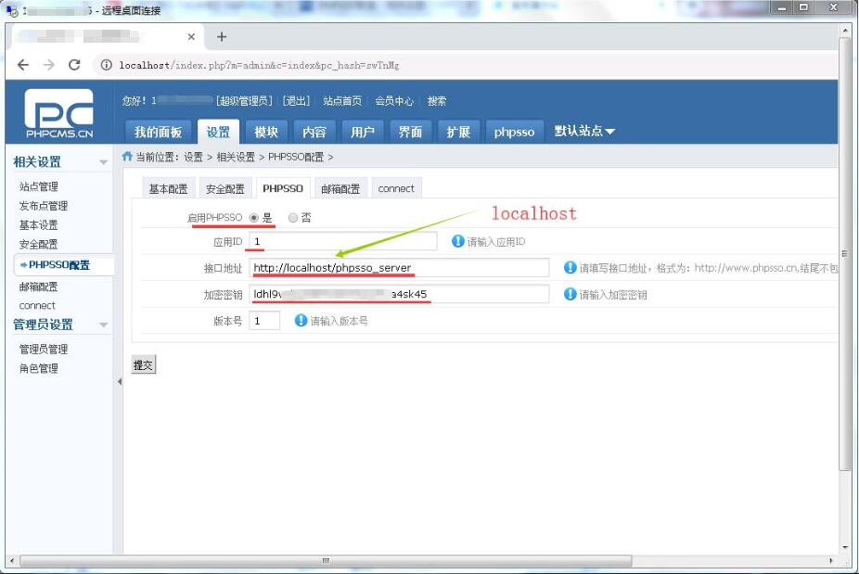Close the current browser tab
The image size is (859, 574).
pyautogui.click(x=191, y=37)
